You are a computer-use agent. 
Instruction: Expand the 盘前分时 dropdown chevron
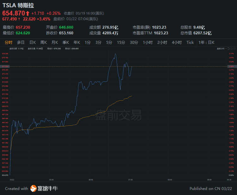click(226, 49)
